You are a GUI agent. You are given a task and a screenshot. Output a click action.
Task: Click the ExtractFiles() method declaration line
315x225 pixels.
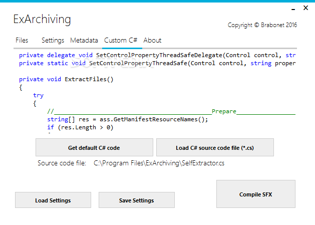66,79
